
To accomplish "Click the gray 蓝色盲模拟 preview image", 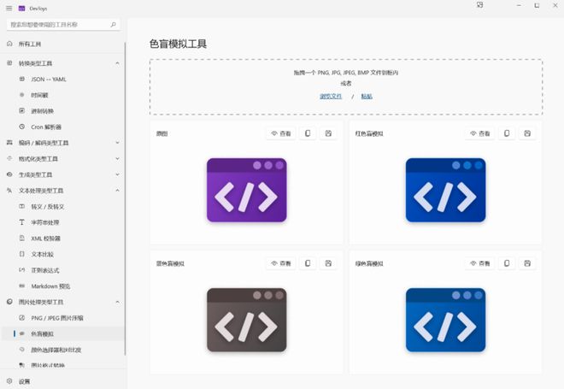I will (x=247, y=320).
